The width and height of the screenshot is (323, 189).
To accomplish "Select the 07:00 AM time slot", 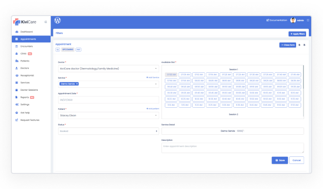I will [171, 75].
